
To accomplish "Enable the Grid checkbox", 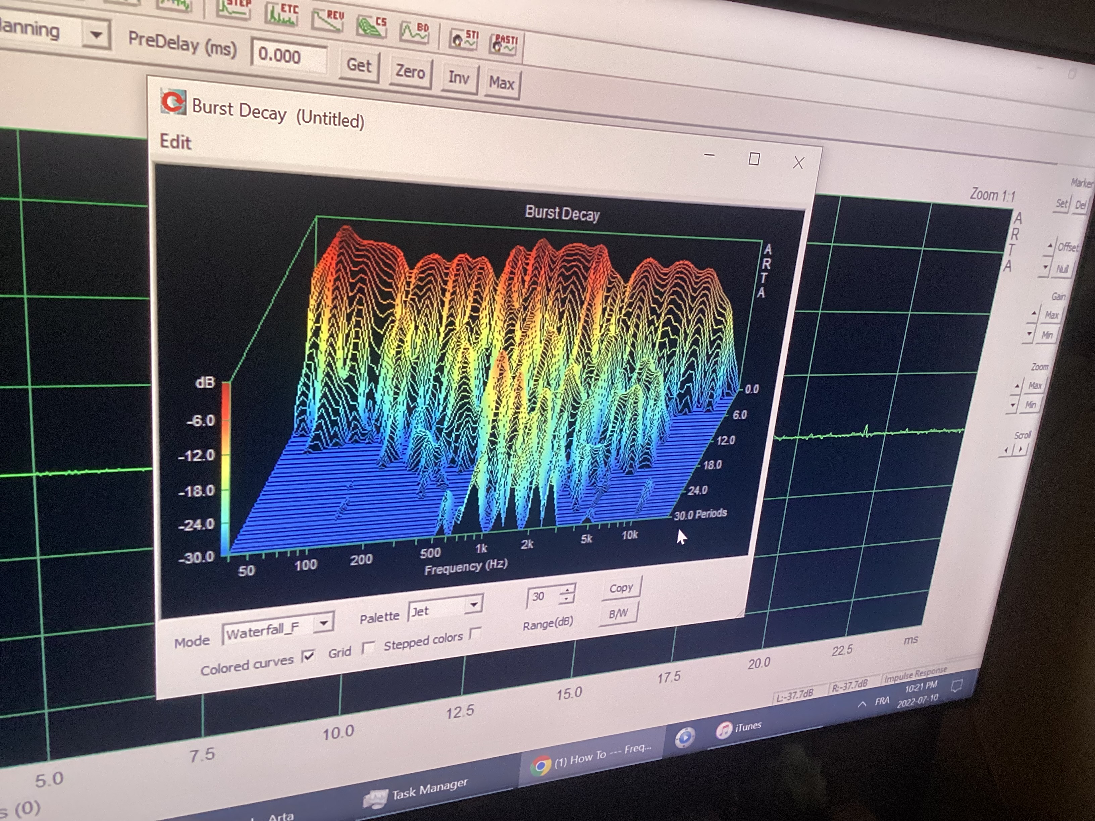I will [x=368, y=647].
